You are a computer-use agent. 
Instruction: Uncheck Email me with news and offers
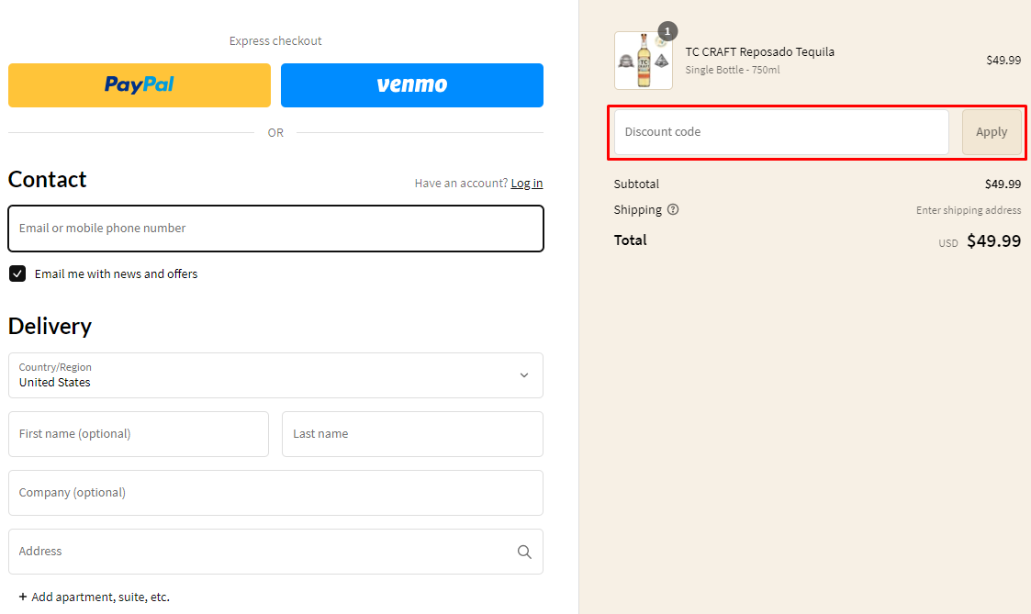tap(17, 274)
